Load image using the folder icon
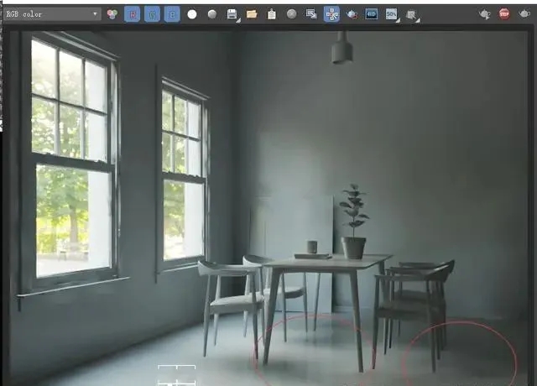The width and height of the screenshot is (537, 386). pyautogui.click(x=252, y=14)
